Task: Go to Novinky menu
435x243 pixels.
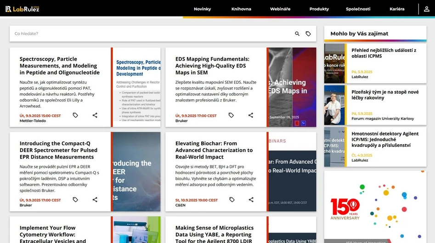Action: [x=202, y=9]
